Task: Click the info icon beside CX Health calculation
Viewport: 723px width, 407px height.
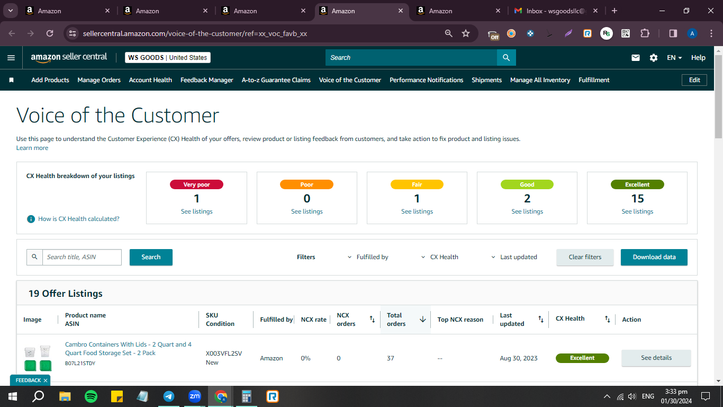Action: point(31,219)
